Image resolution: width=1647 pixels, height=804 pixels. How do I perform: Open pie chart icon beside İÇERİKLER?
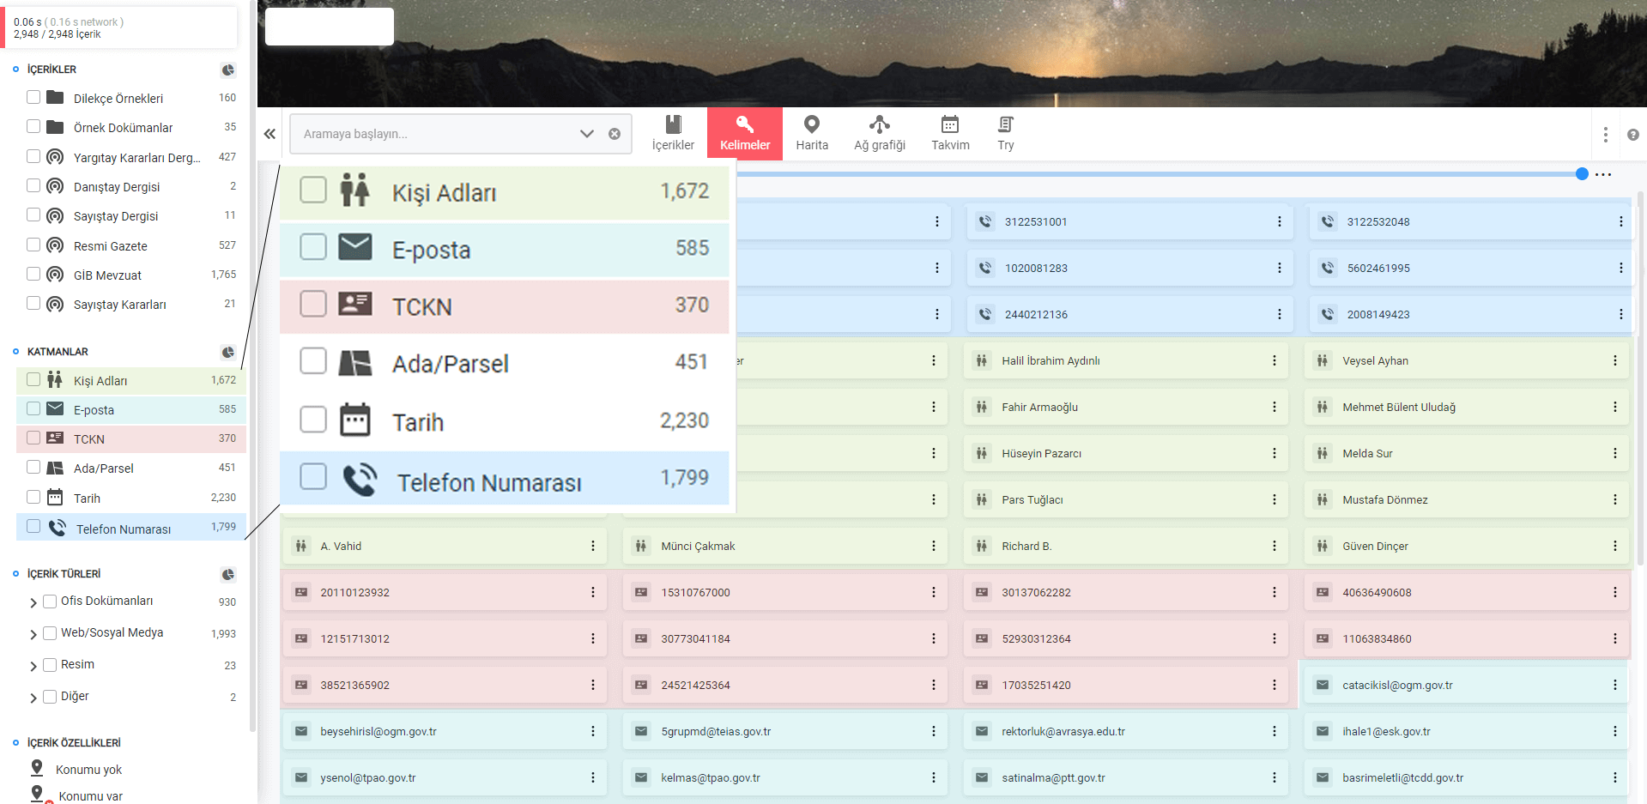pyautogui.click(x=227, y=70)
